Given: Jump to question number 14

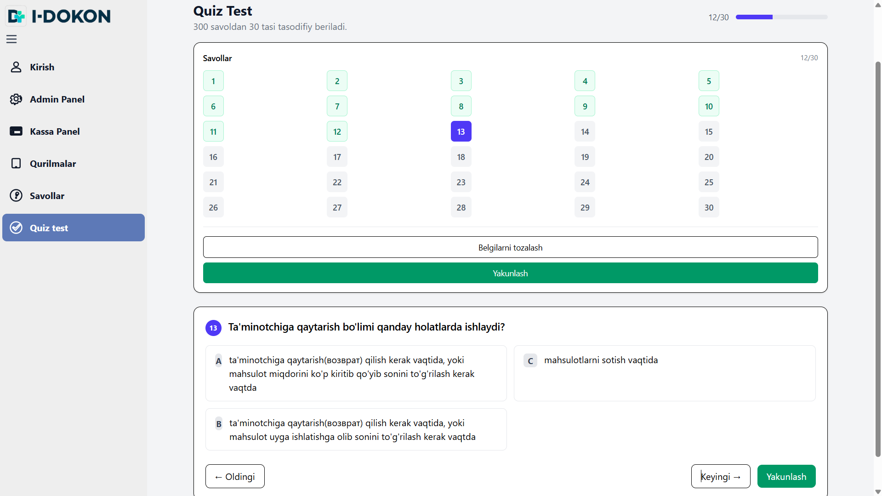Looking at the screenshot, I should pos(585,131).
